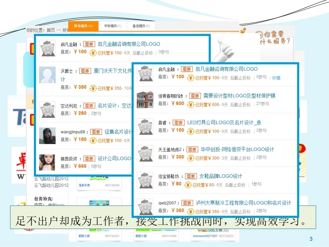The width and height of the screenshot is (329, 247).
Task: Click chenwei429277857 author name
Action: pos(205,236)
